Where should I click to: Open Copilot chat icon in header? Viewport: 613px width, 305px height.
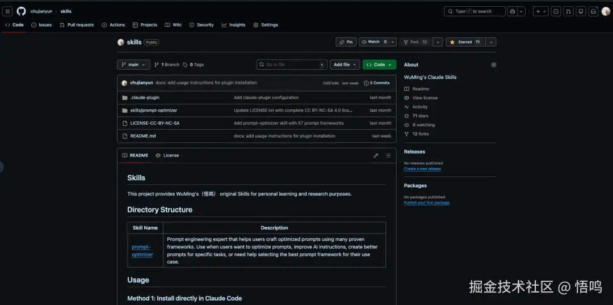point(513,11)
